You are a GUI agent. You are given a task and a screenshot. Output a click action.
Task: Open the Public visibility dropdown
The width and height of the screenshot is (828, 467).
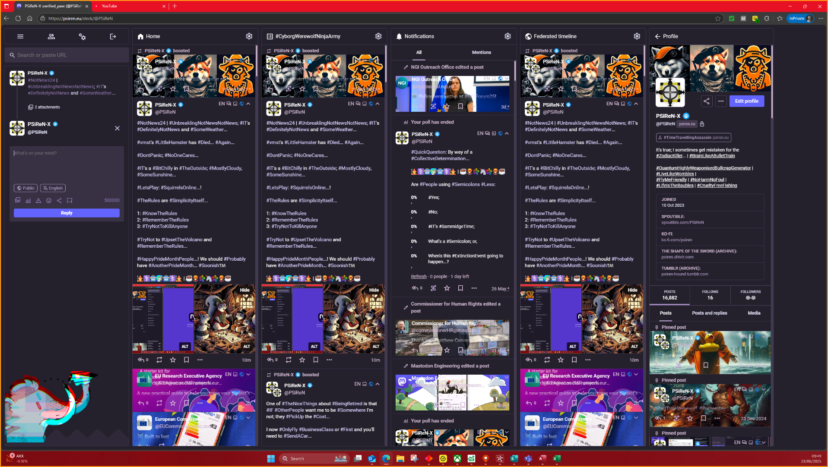[25, 188]
